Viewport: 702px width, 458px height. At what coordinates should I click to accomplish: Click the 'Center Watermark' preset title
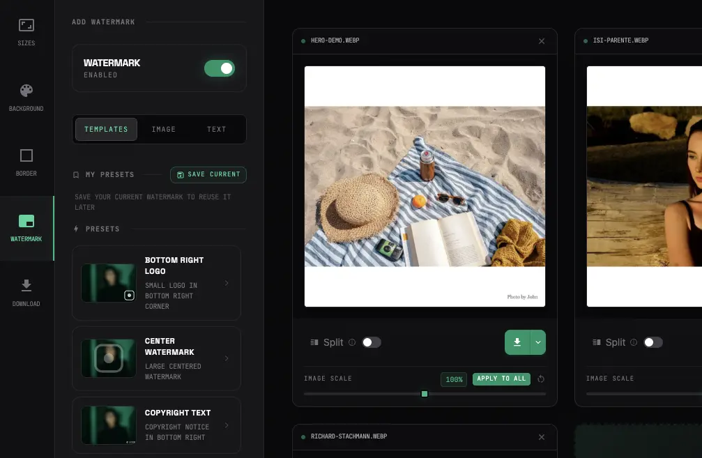169,346
